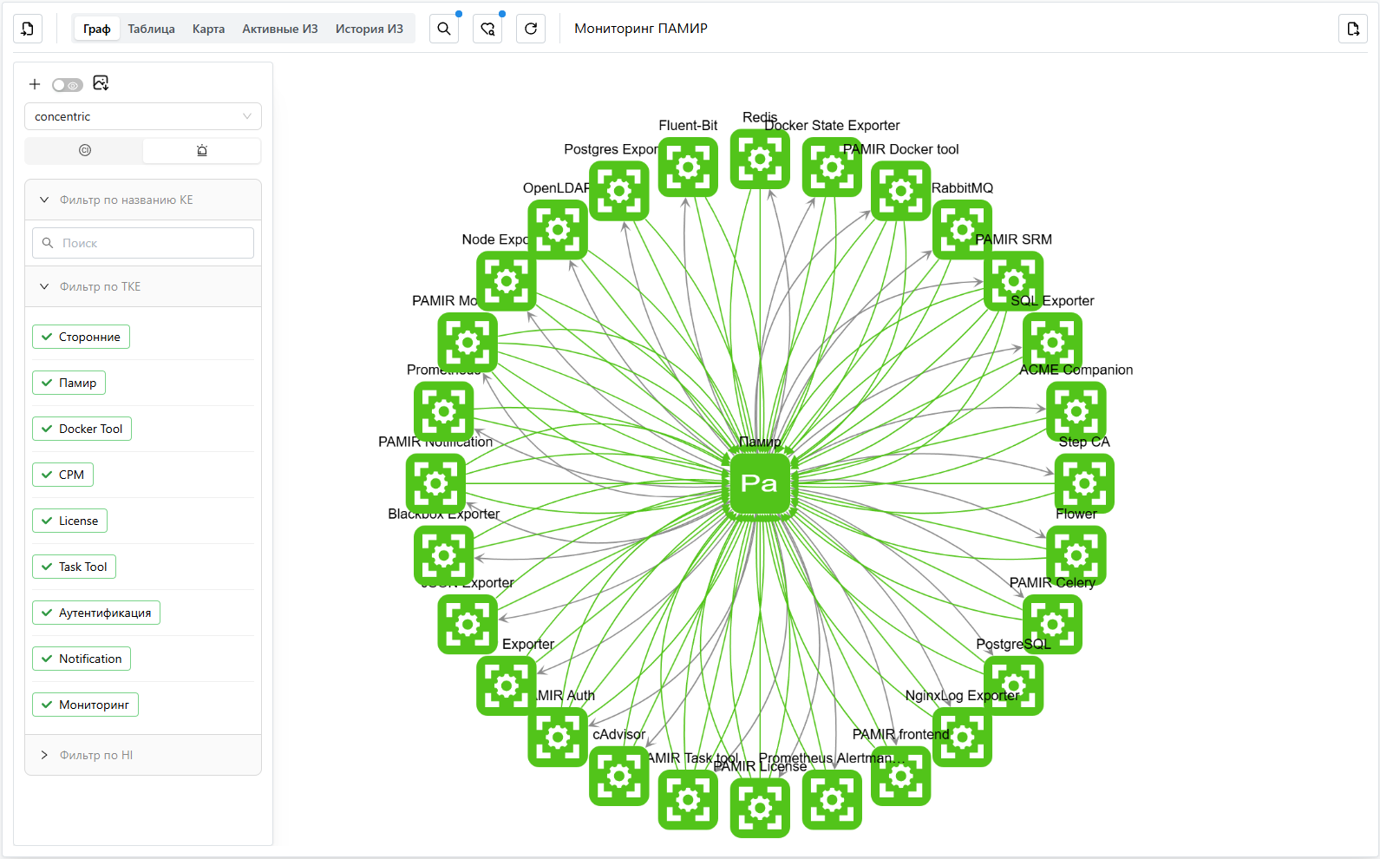Select the PAMIR Docker tool node

point(900,191)
